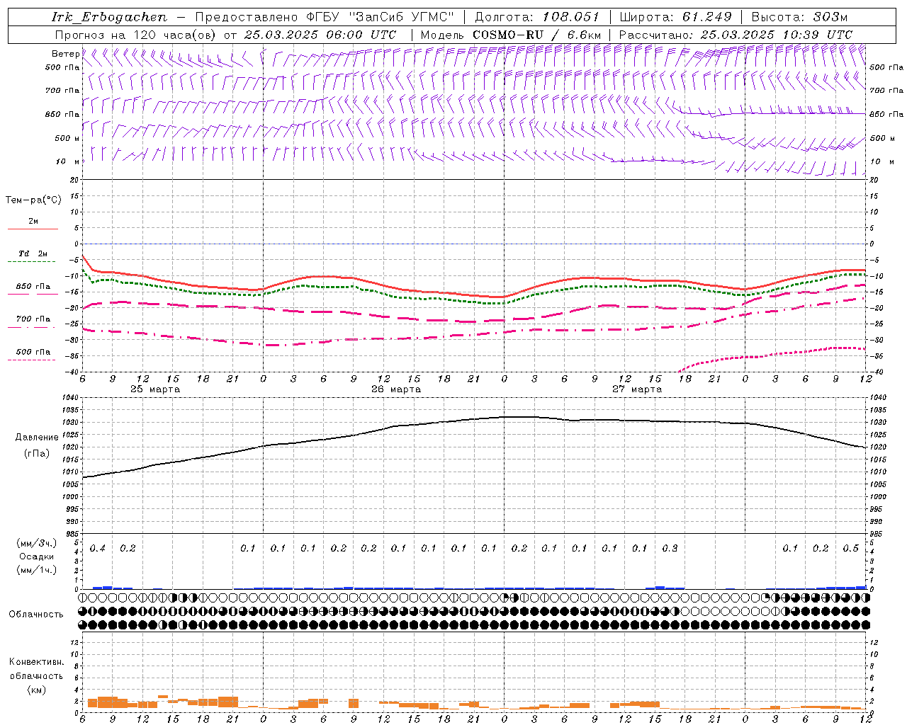Click the '25 марта' date label
The image size is (907, 725).
point(155,389)
